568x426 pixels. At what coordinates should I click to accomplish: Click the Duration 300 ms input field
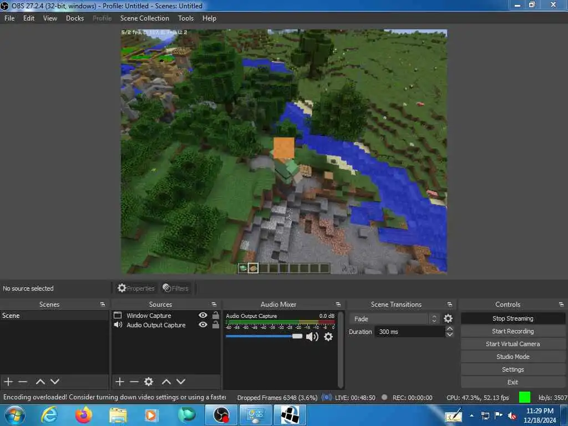pyautogui.click(x=410, y=332)
